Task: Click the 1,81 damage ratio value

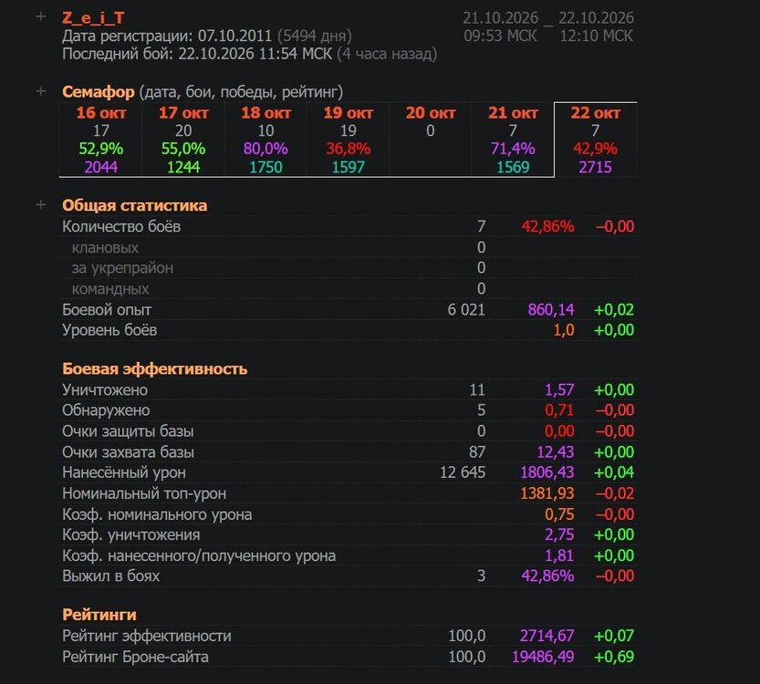Action: click(559, 555)
